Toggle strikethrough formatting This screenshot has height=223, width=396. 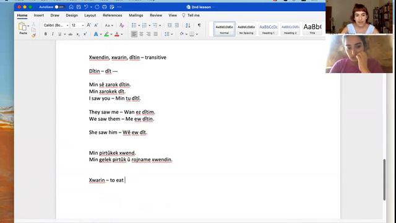71,34
